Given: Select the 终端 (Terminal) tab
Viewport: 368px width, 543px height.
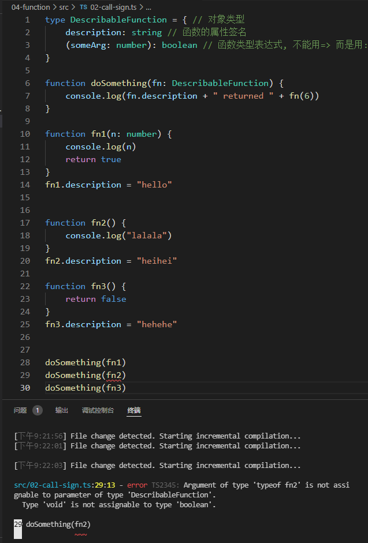Looking at the screenshot, I should point(134,410).
